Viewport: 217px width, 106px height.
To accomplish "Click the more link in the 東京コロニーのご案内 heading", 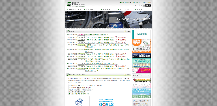I will (128, 75).
